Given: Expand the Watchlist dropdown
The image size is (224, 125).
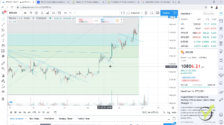Looking at the screenshot, I should click(x=186, y=14).
